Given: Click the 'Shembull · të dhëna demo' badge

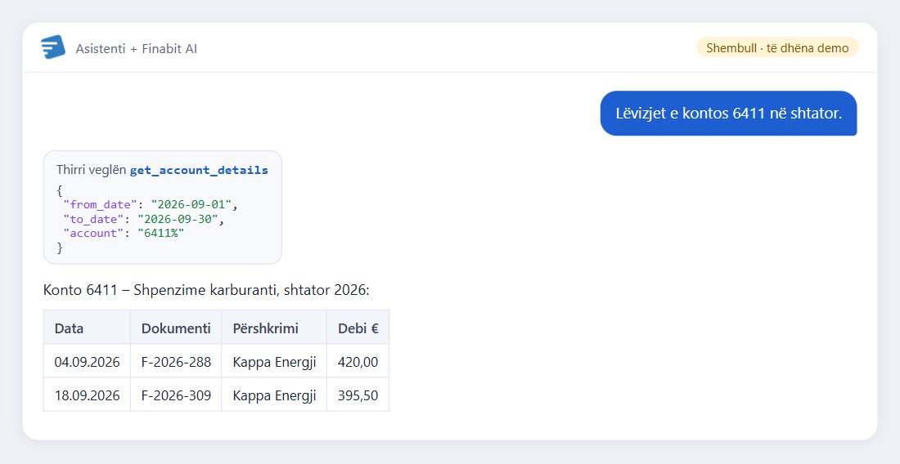Looking at the screenshot, I should click(x=777, y=47).
